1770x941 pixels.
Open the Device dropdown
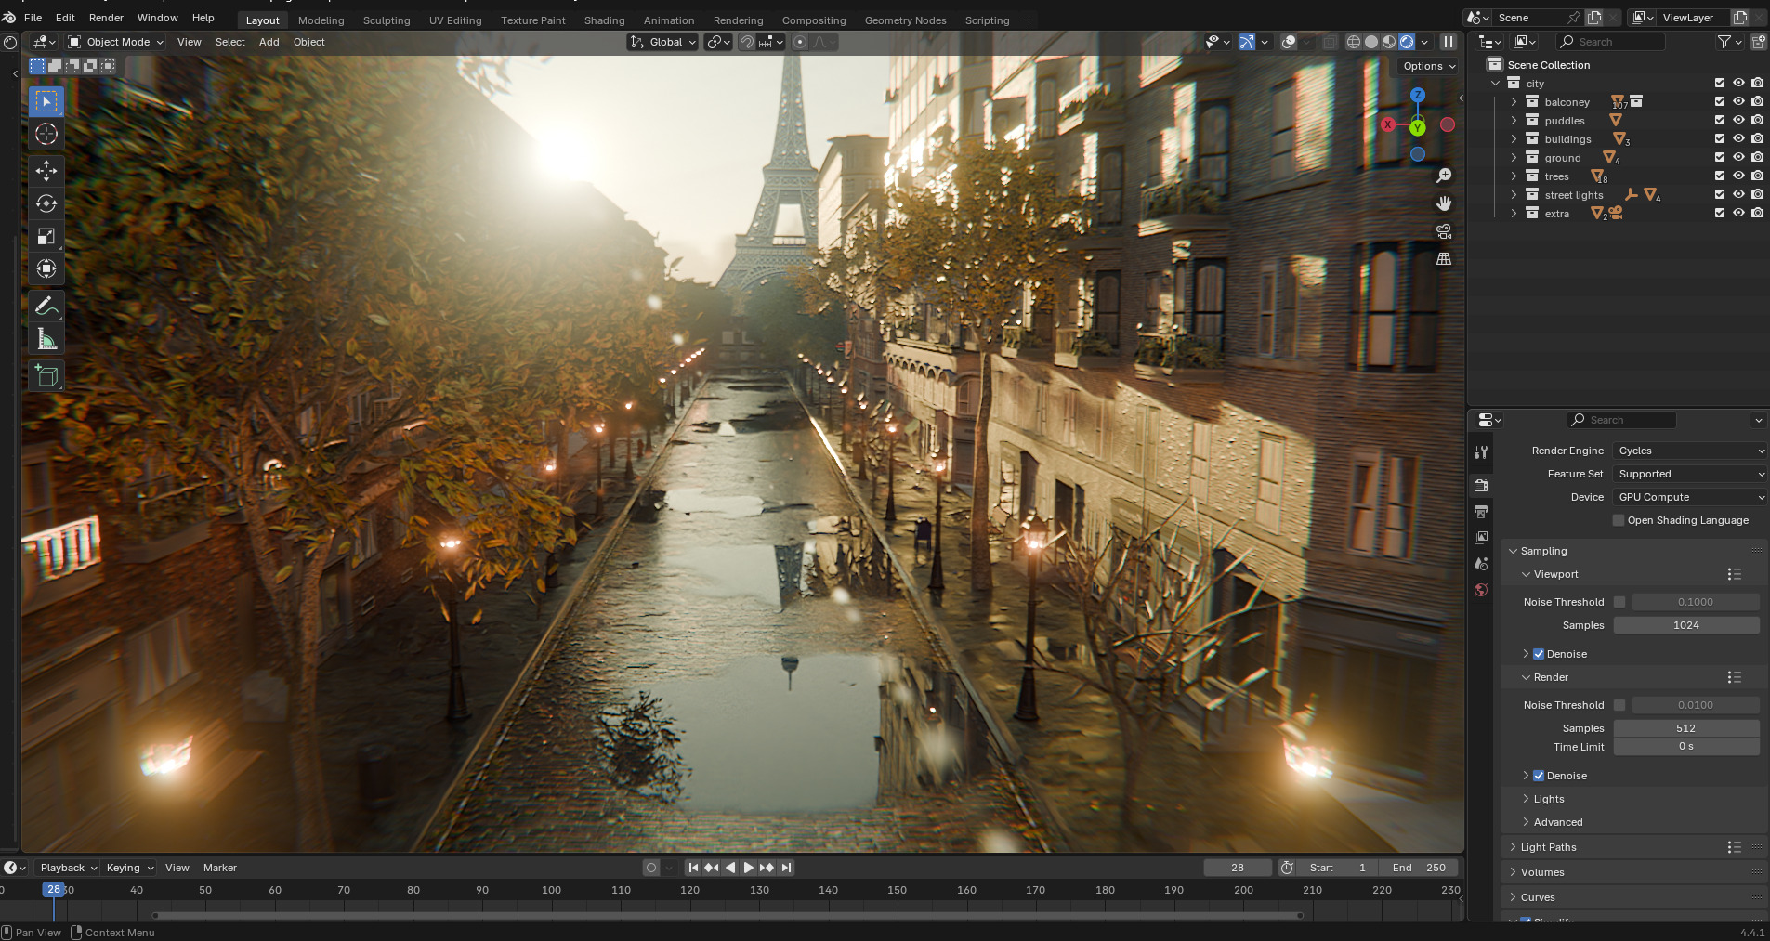[1690, 497]
